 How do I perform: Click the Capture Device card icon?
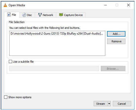(x=61, y=15)
